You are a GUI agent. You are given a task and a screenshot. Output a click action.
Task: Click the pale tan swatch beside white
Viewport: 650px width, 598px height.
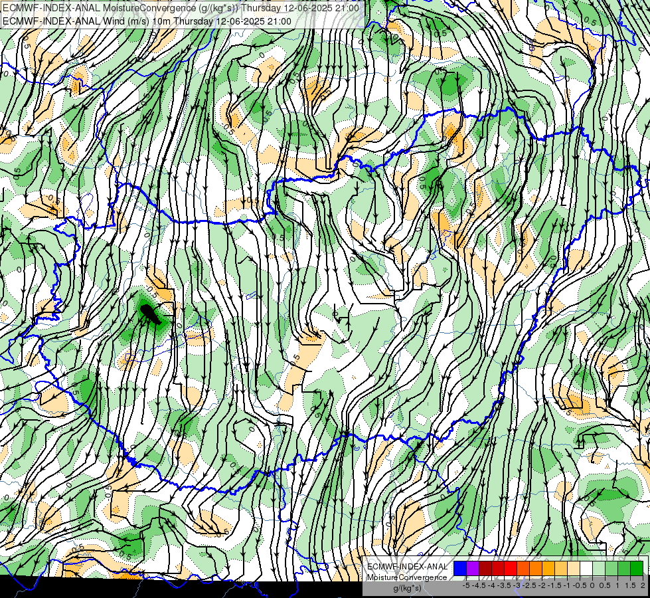point(574,568)
